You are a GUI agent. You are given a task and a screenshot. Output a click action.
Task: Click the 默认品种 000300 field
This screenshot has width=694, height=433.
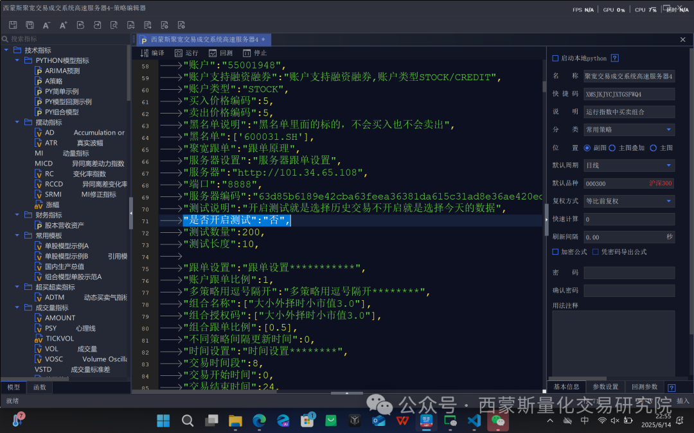point(629,183)
